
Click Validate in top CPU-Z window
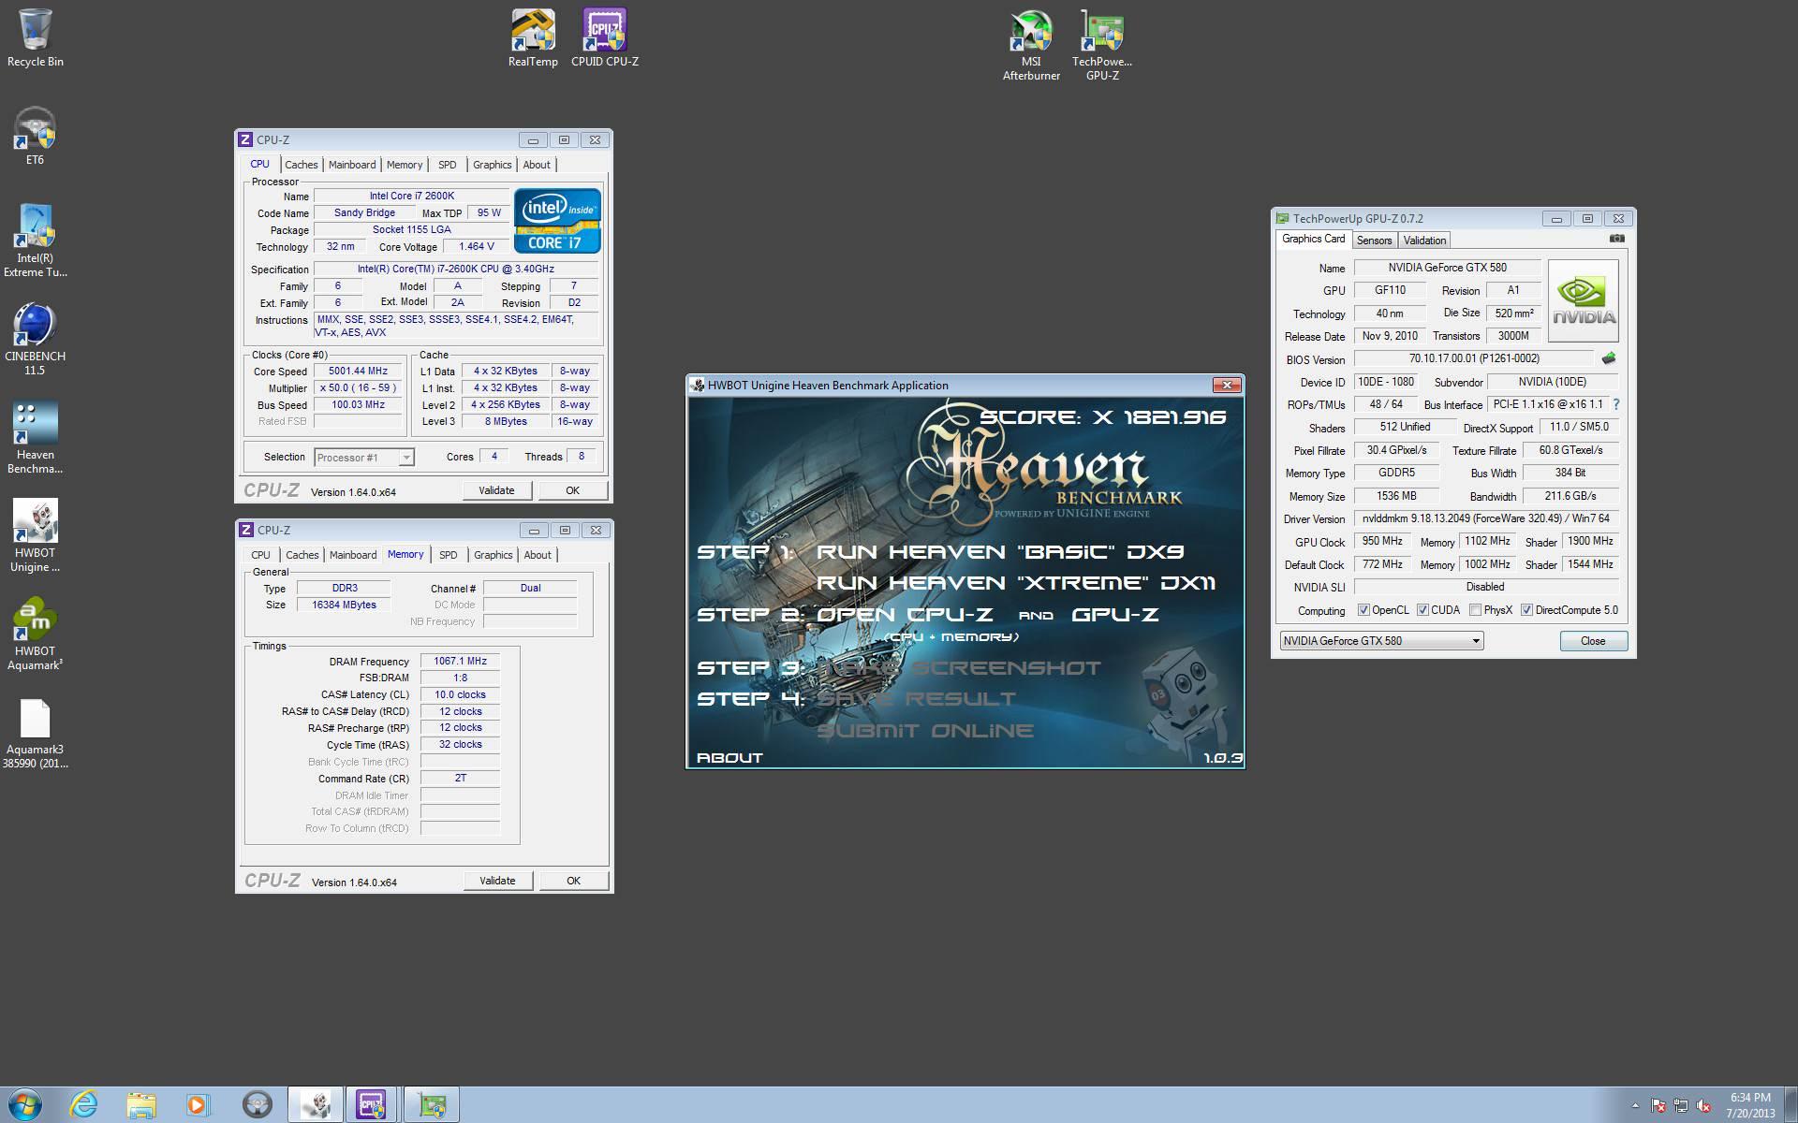click(x=496, y=490)
